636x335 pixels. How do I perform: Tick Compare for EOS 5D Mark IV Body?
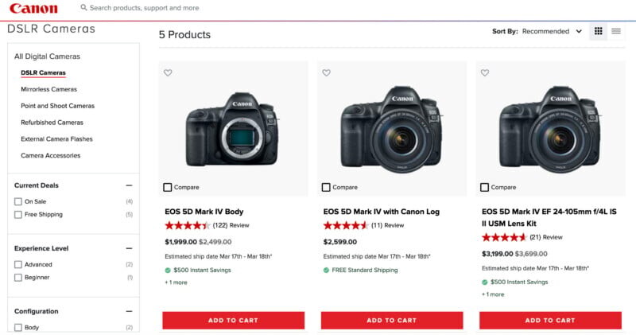tap(168, 187)
